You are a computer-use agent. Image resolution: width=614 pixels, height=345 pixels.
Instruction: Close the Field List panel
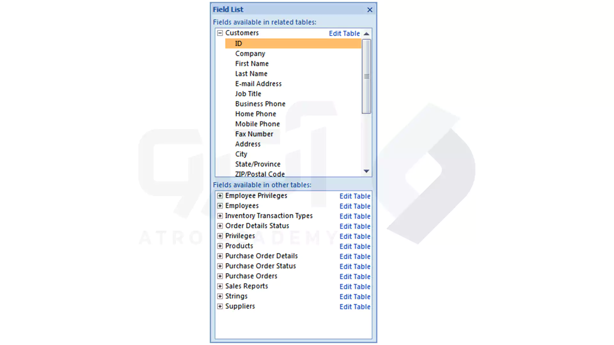(369, 9)
